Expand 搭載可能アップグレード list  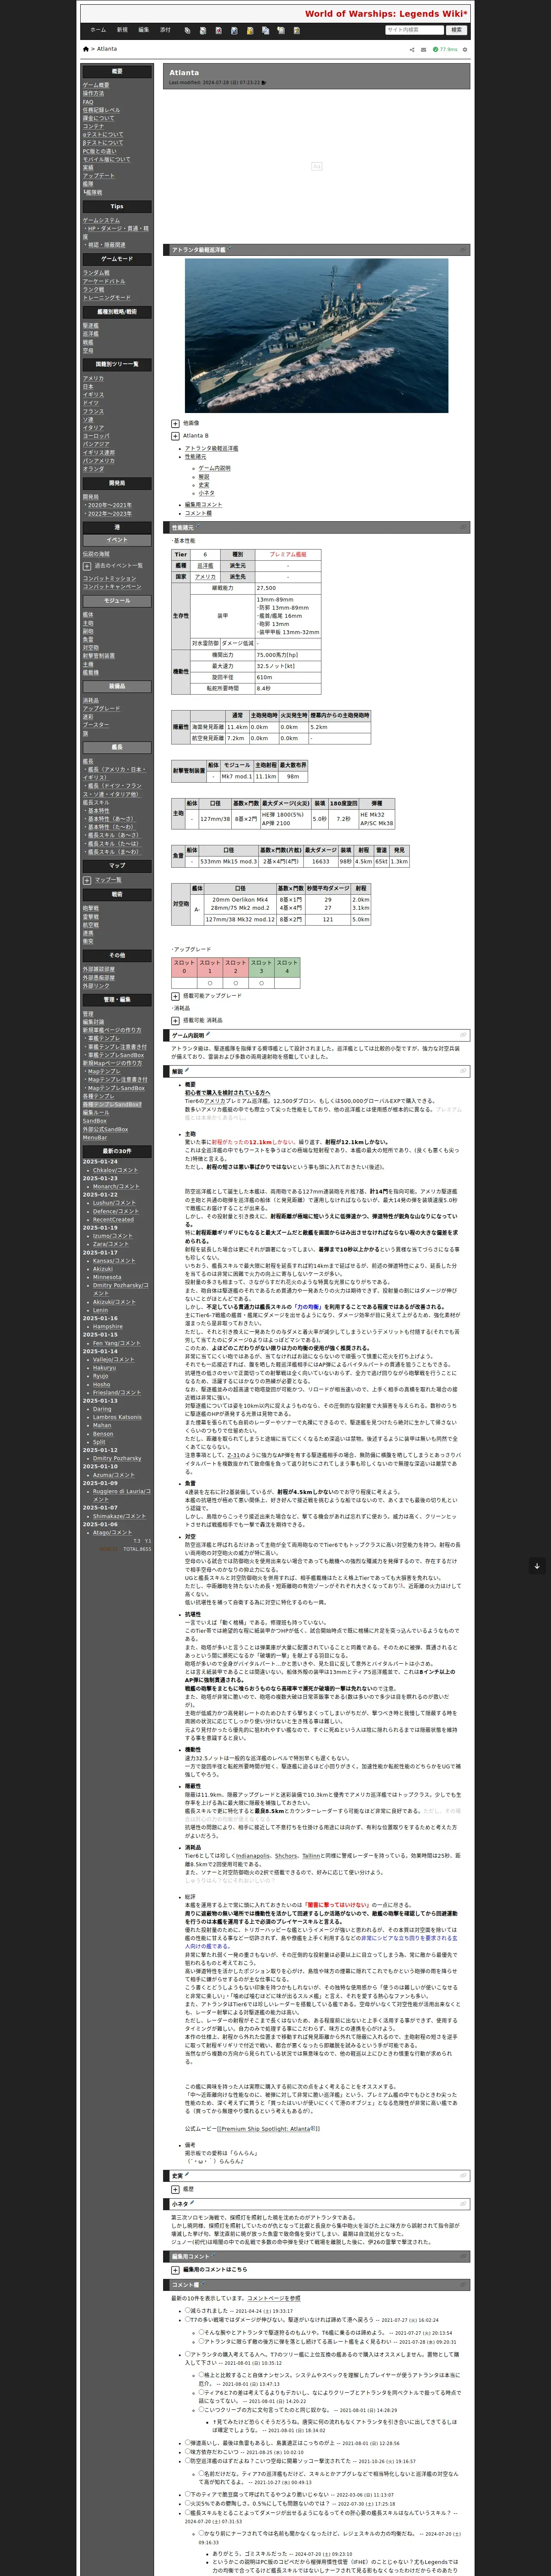point(175,996)
